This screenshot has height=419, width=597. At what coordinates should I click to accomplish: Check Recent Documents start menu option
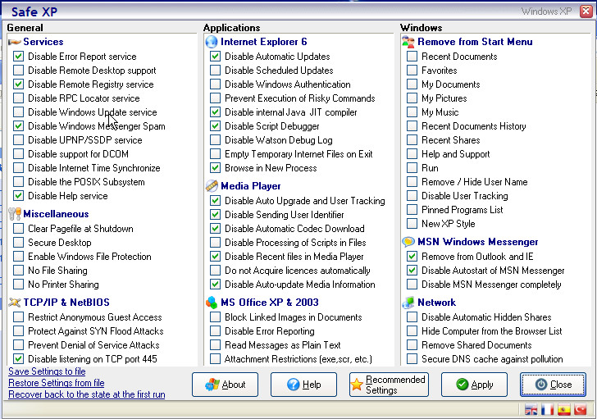tap(412, 57)
